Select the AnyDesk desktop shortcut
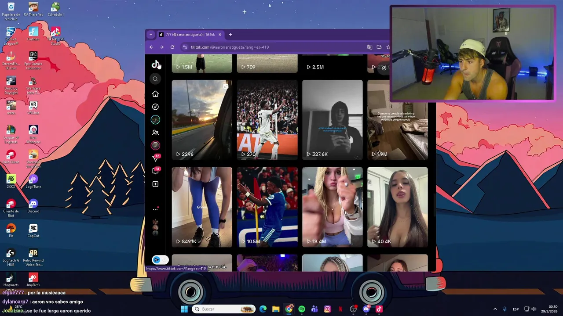This screenshot has width=563, height=316. (x=33, y=280)
